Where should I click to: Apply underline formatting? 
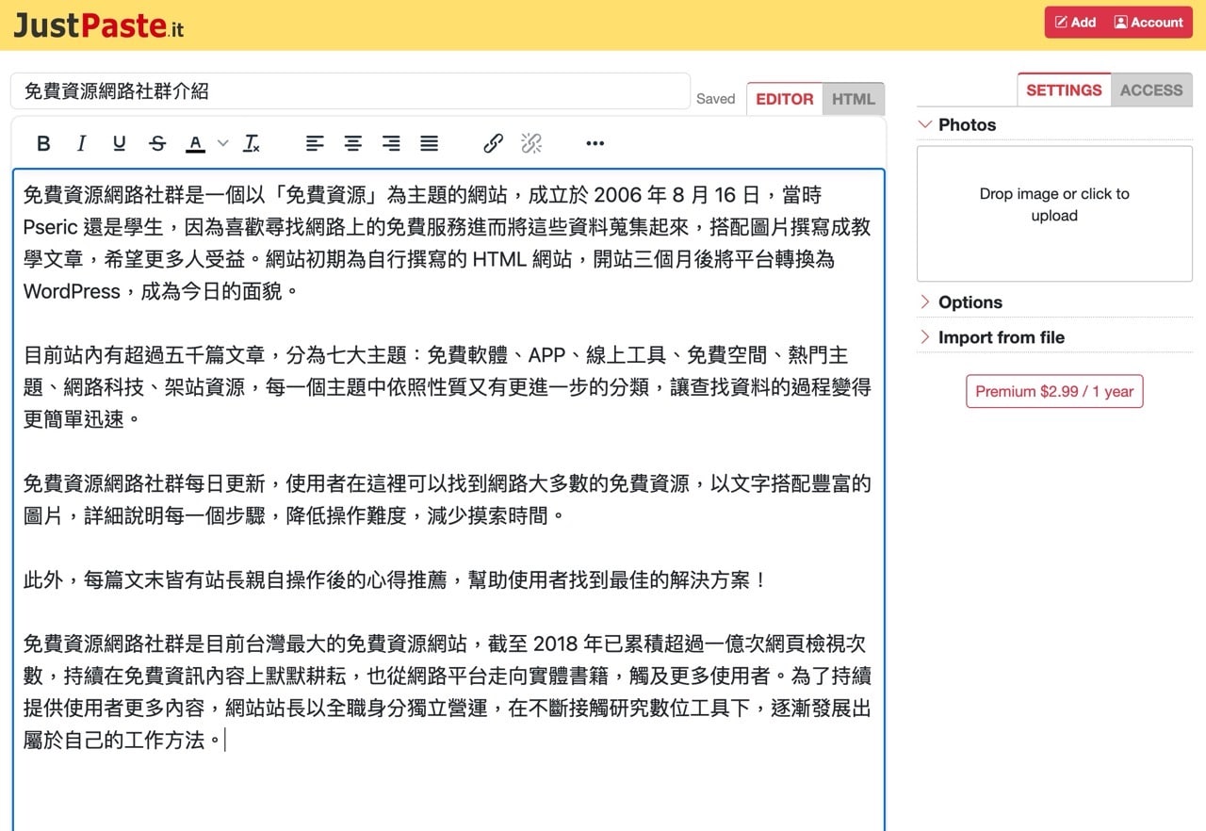(119, 143)
